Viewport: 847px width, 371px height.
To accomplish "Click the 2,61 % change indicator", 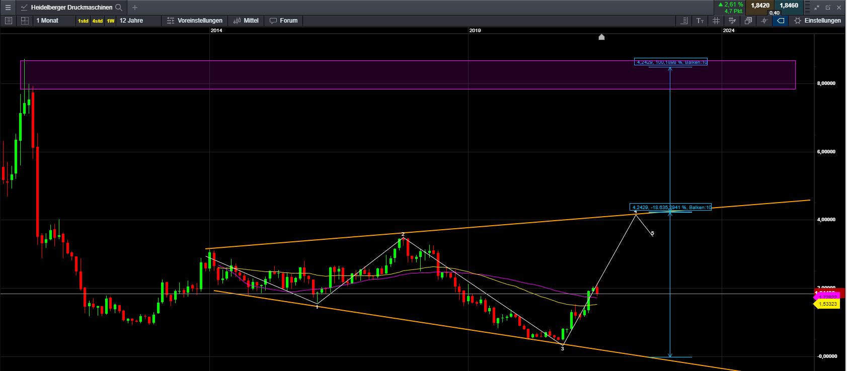I will pos(731,5).
